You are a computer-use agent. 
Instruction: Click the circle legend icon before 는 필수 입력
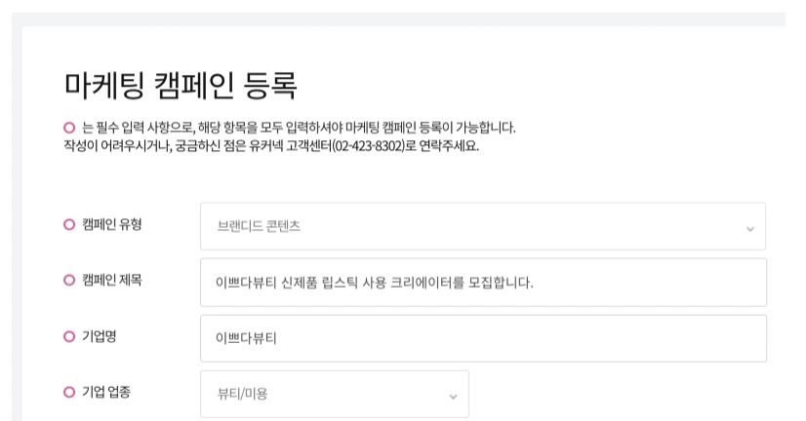click(x=69, y=128)
